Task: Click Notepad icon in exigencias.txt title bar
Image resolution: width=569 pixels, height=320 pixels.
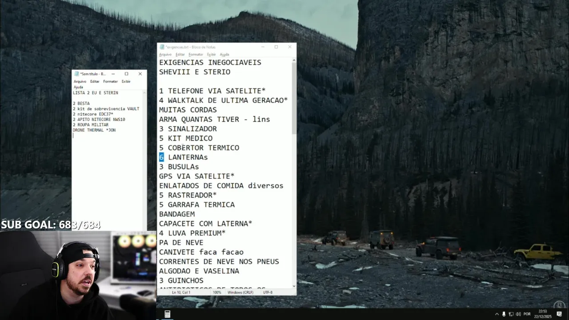Action: pos(162,47)
